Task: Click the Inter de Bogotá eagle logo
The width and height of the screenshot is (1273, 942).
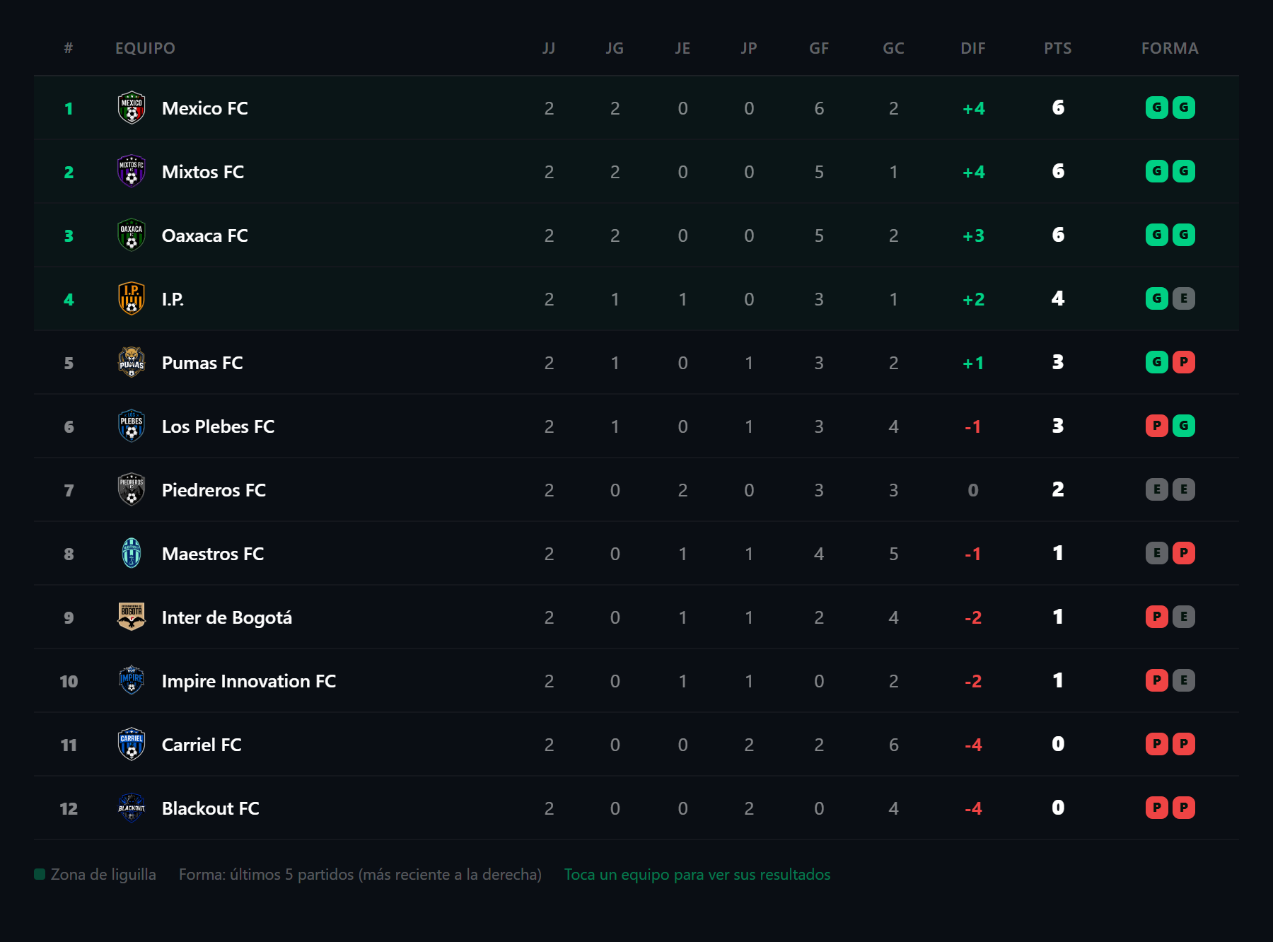Action: pyautogui.click(x=132, y=617)
